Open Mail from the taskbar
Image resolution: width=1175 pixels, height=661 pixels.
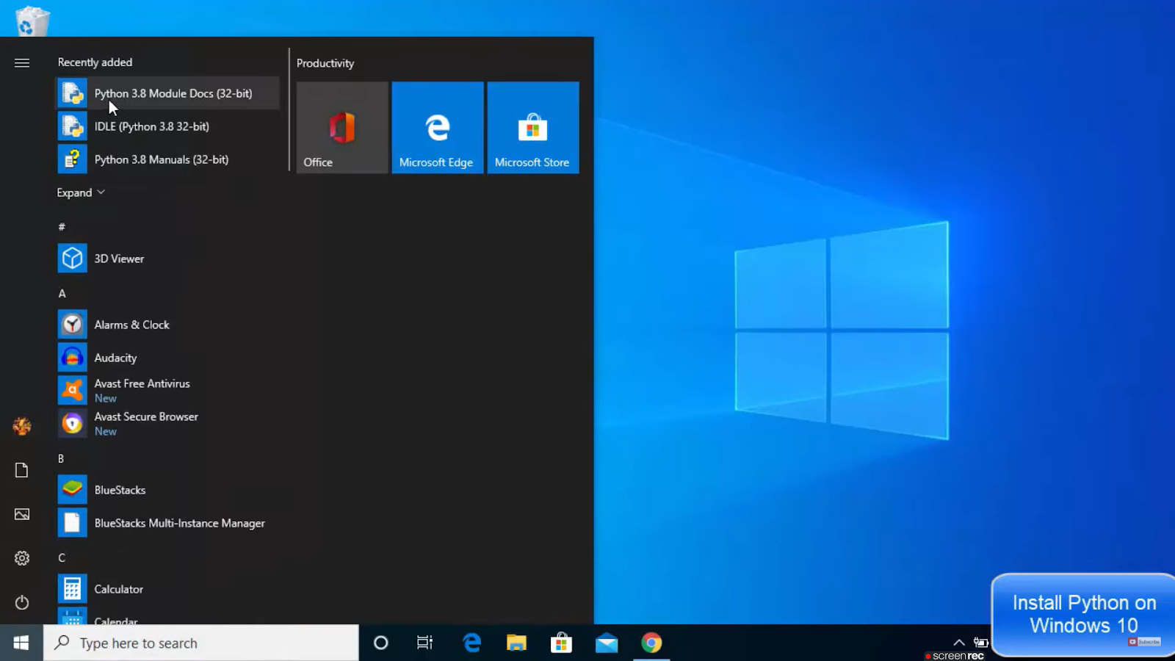607,643
